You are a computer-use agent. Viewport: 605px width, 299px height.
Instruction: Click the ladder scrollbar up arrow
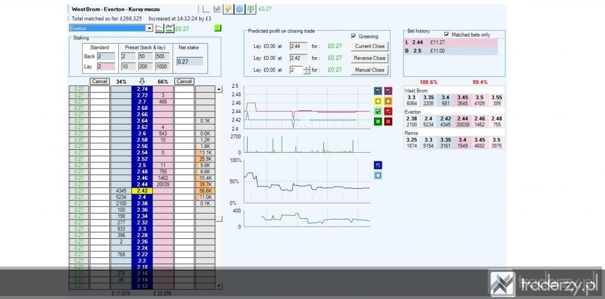[219, 90]
